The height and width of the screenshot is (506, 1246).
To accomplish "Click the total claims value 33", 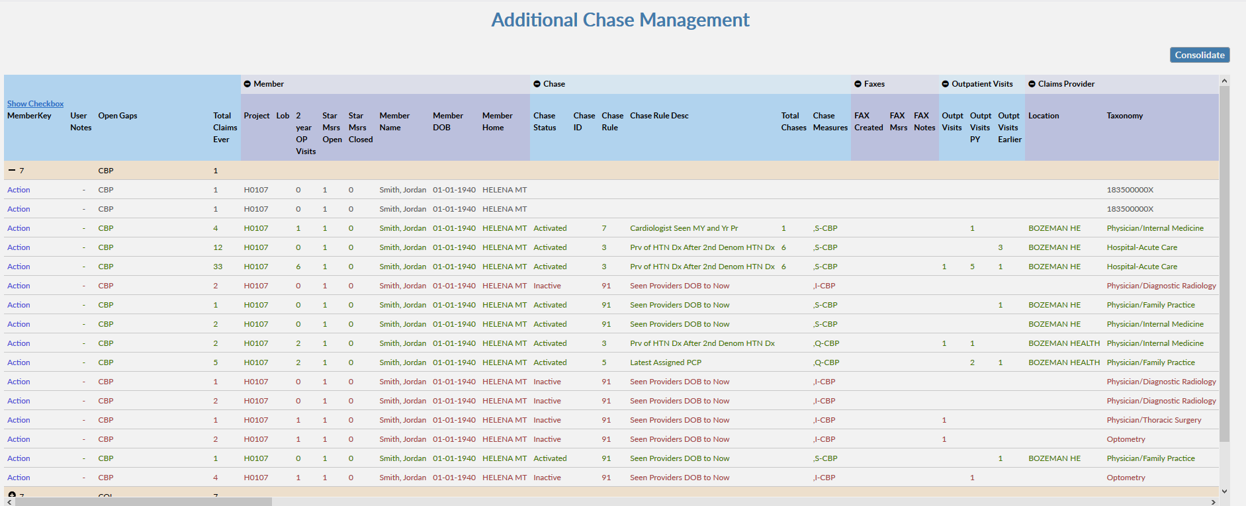I will 218,267.
